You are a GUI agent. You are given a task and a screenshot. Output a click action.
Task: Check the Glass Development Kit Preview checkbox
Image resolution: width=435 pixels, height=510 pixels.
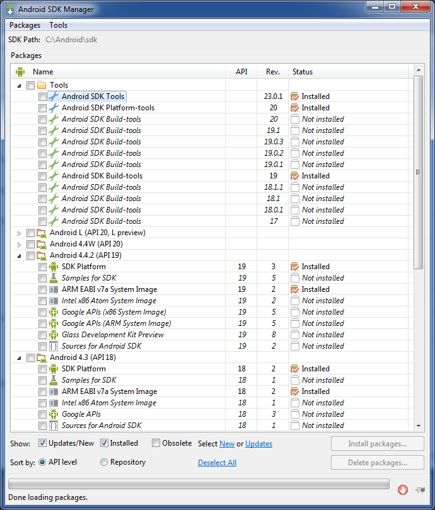coord(42,335)
